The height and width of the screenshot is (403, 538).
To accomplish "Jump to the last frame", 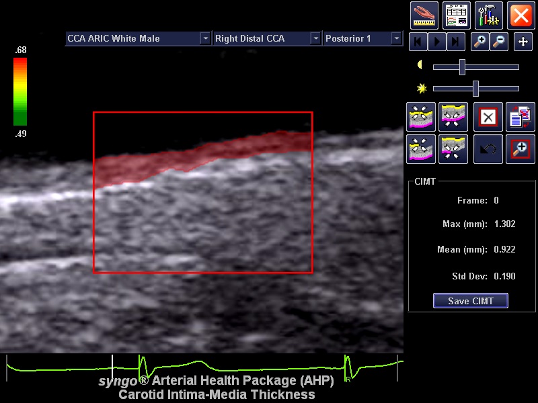I will [x=456, y=42].
